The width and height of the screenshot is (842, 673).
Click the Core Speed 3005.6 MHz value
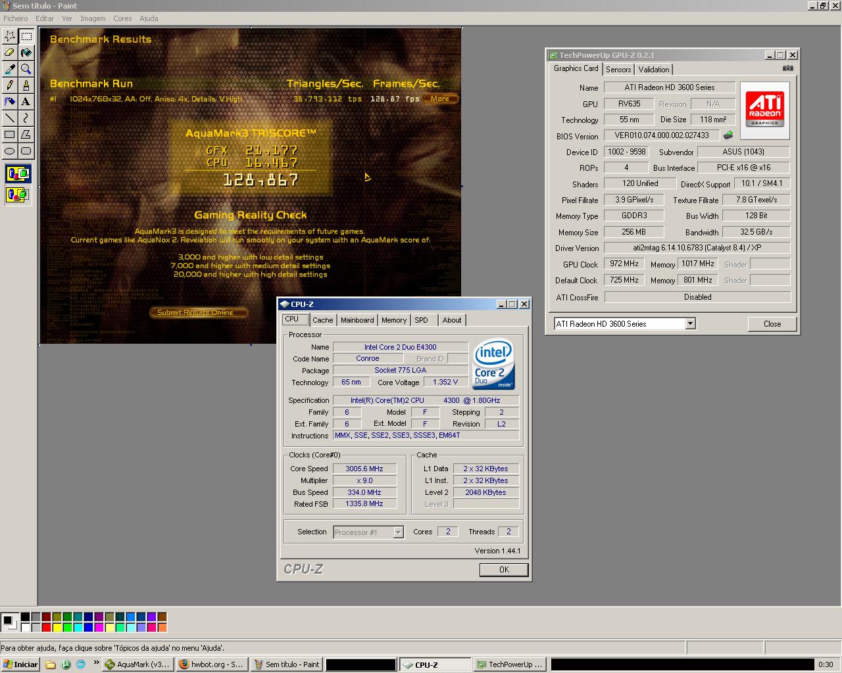coord(364,469)
